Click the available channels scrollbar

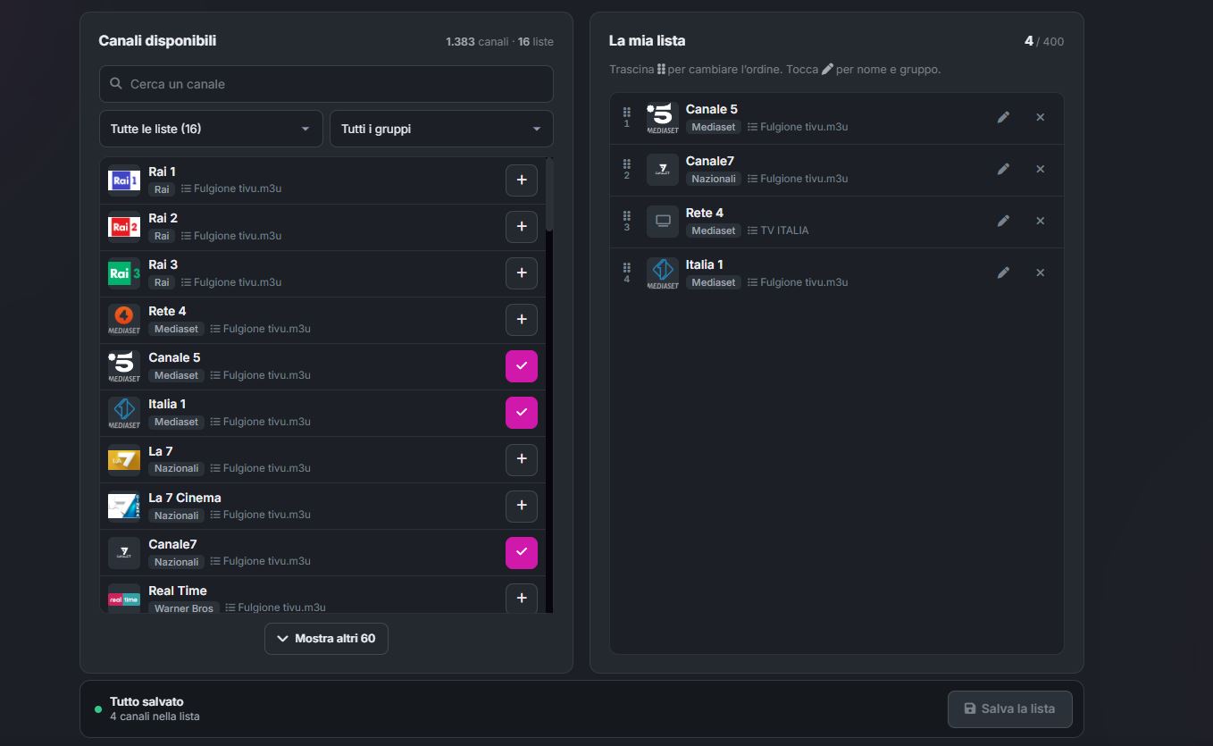tap(549, 197)
